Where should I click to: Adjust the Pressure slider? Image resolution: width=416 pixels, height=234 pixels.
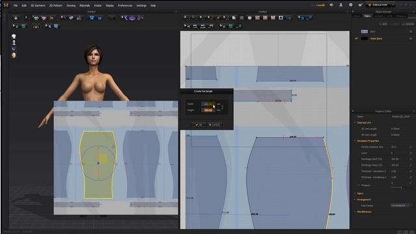pyautogui.click(x=401, y=188)
